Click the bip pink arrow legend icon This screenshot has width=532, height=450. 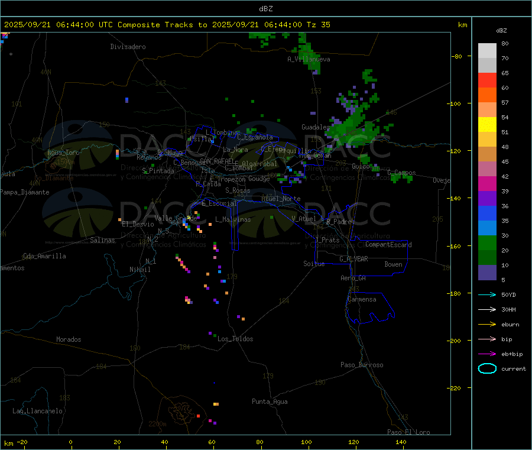[x=487, y=339]
